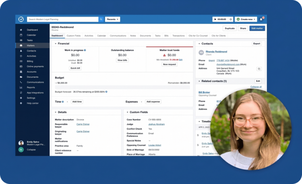Click the Duplicate button
Viewport: 302px width, 184px height.
[x=230, y=28]
